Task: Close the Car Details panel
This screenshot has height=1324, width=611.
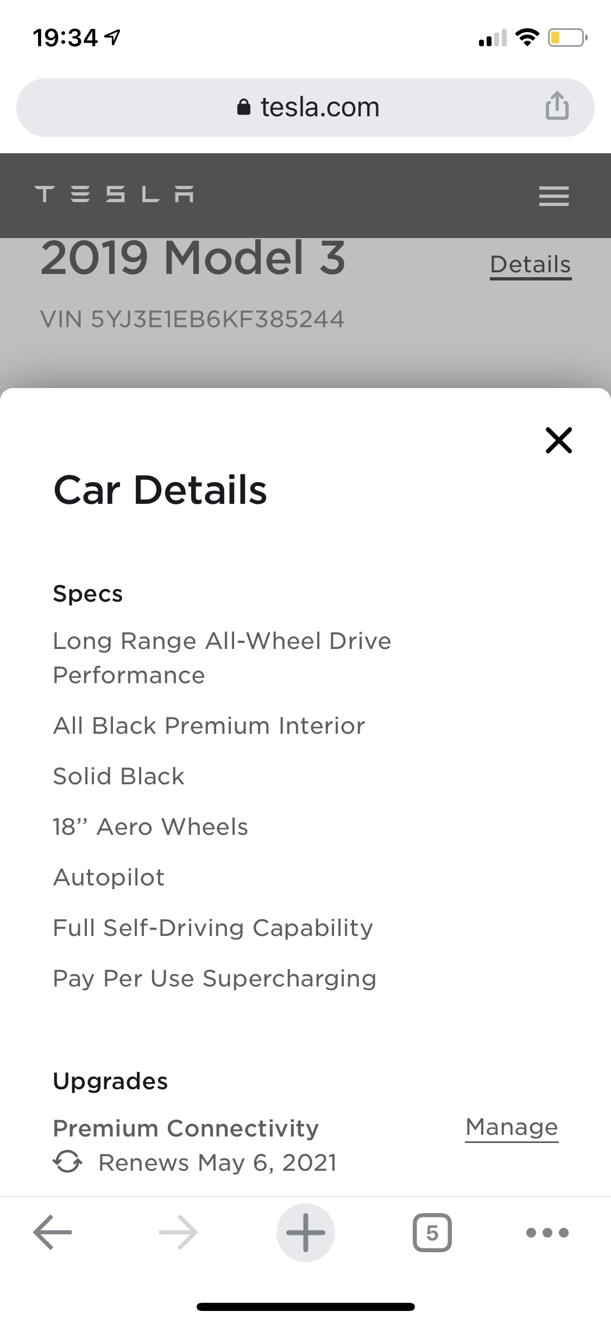Action: coord(558,440)
